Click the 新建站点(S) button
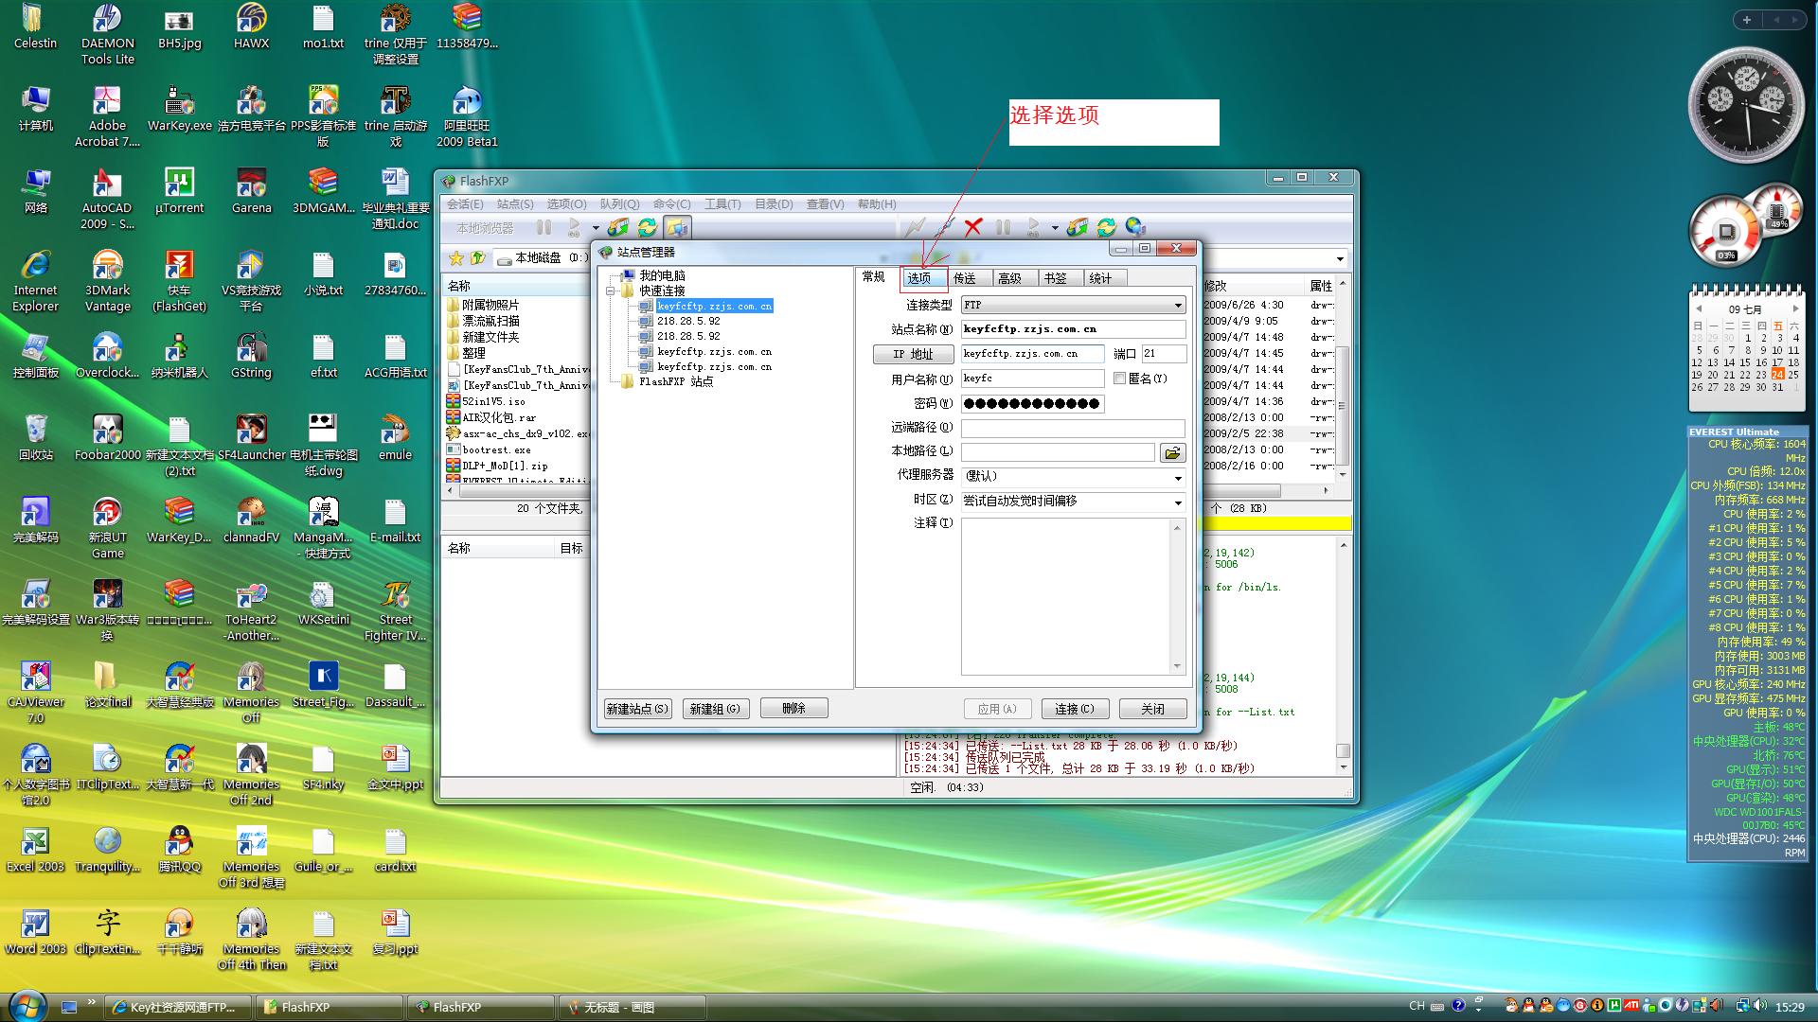 [637, 709]
